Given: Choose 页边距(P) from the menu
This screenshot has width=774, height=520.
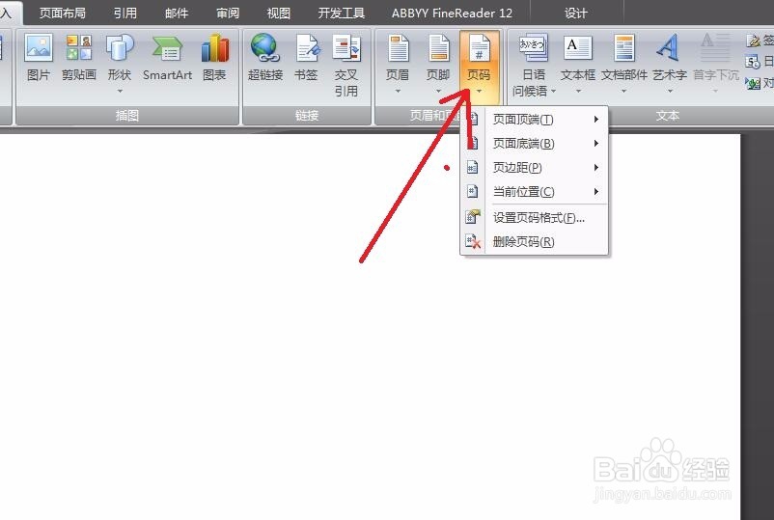Looking at the screenshot, I should click(x=534, y=167).
